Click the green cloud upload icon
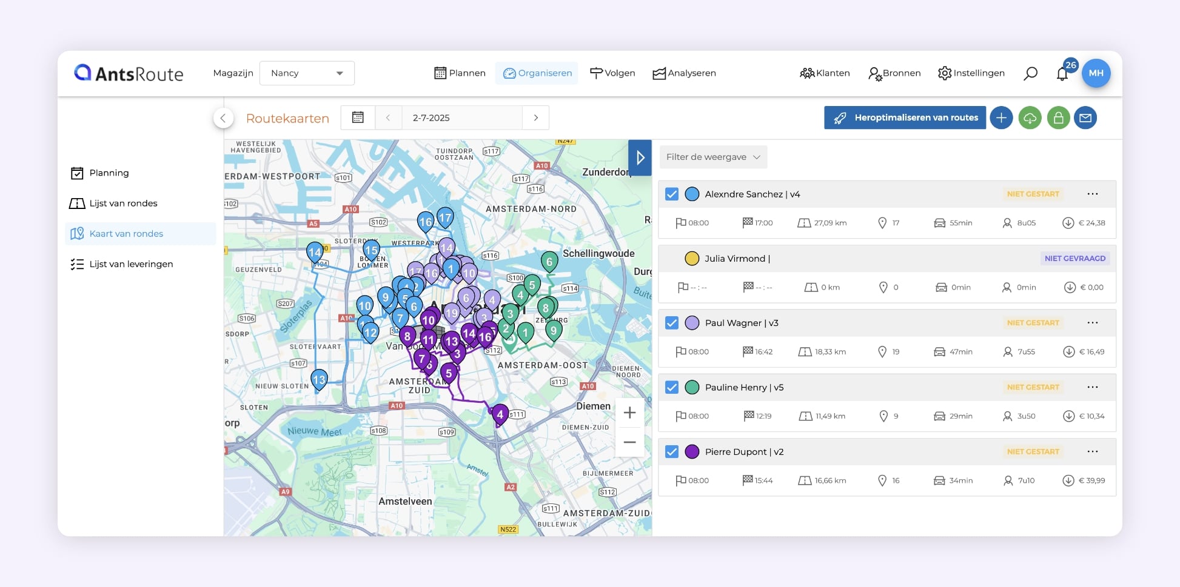This screenshot has width=1180, height=587. 1030,118
